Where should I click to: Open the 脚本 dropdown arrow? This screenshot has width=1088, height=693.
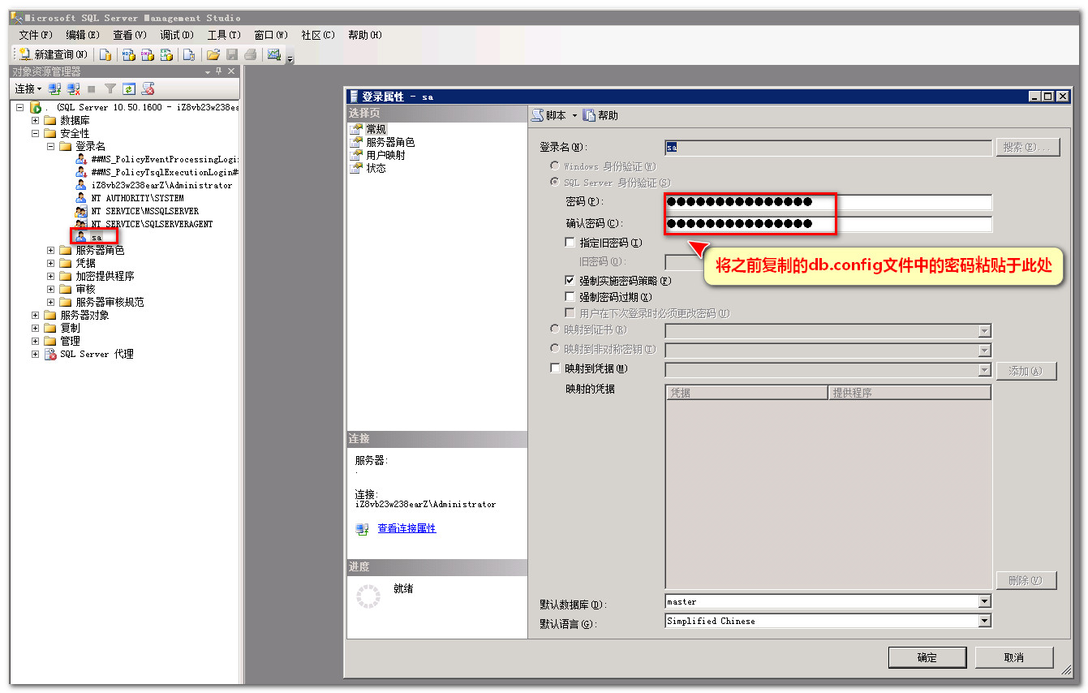point(574,115)
